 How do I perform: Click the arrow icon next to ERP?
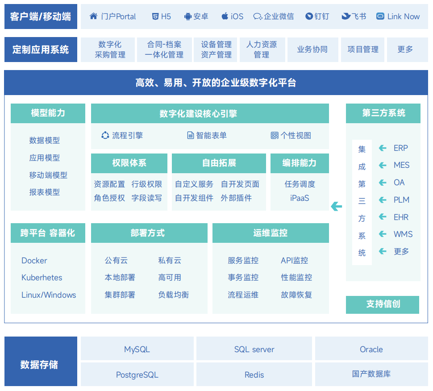tap(382, 148)
